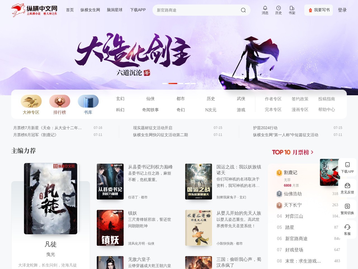Open the 书库 book stack icon

tap(88, 101)
